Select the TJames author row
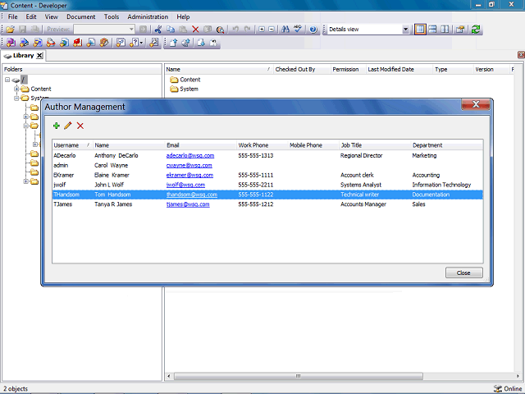 pos(267,204)
